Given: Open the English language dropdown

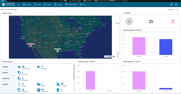Looking at the screenshot, I should coord(125,1).
